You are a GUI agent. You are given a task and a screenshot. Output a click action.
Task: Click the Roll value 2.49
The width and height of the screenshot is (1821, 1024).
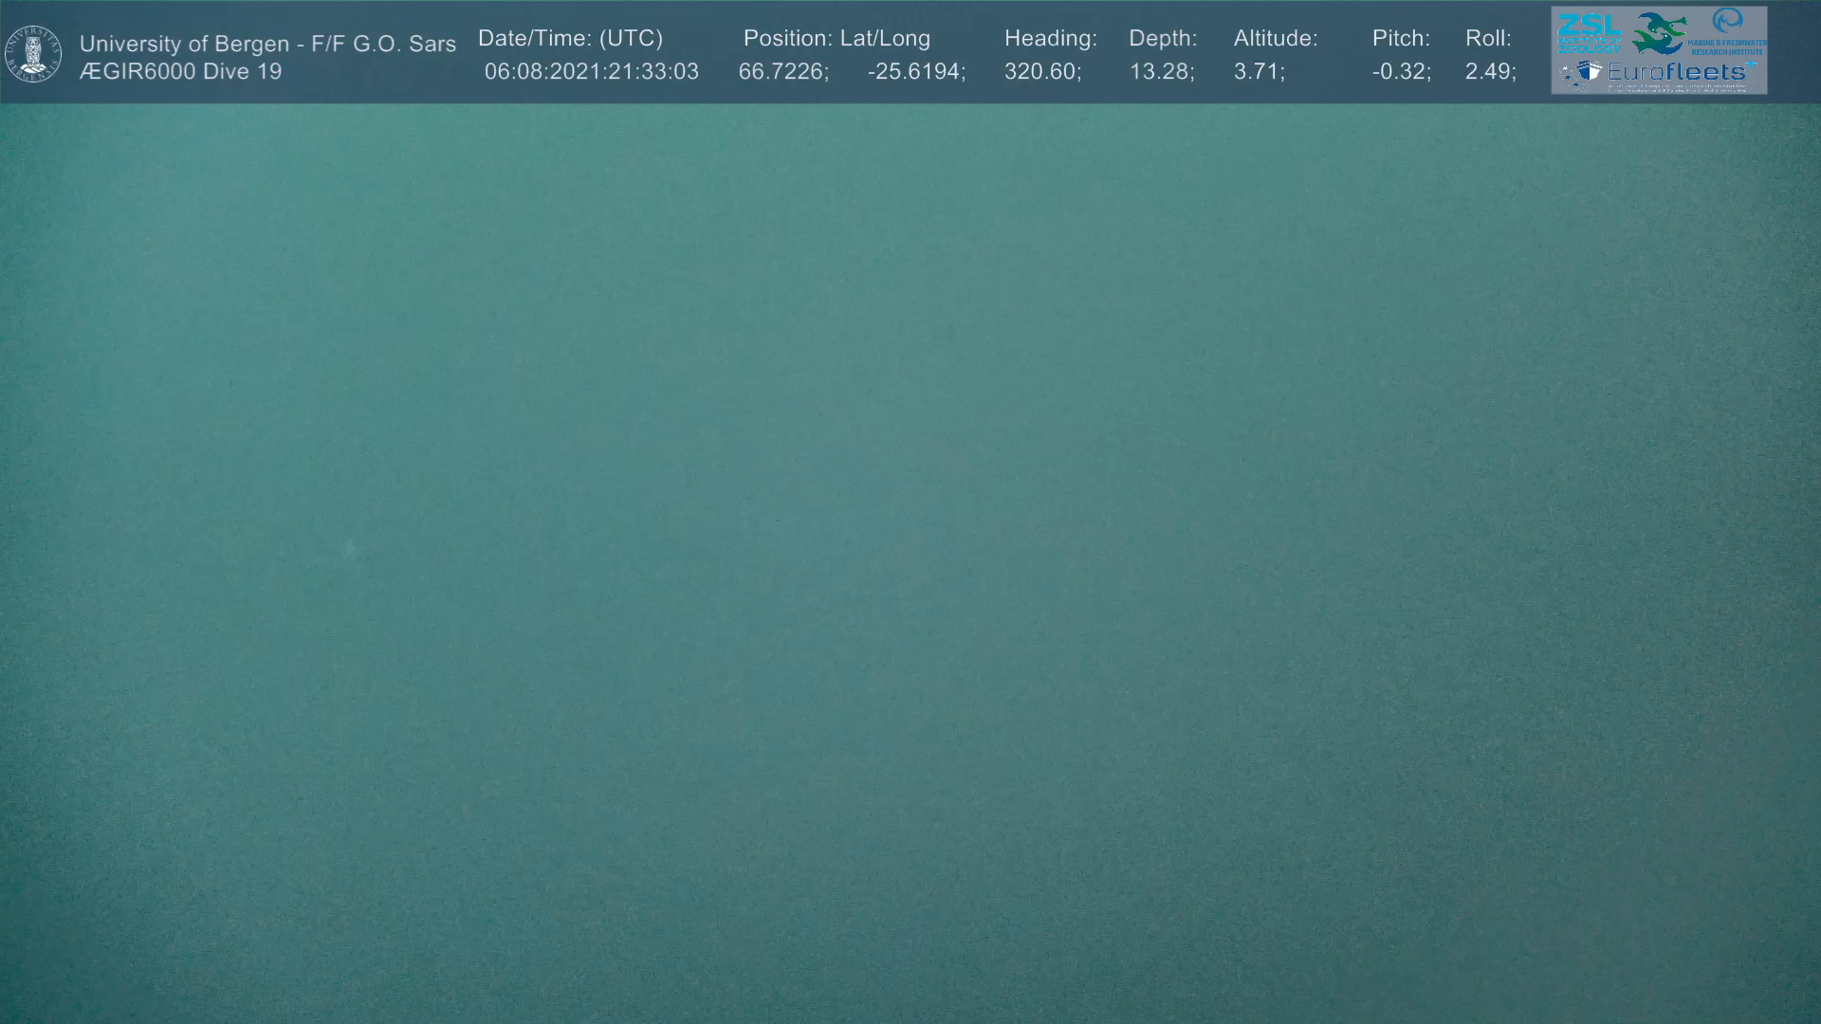(1489, 72)
